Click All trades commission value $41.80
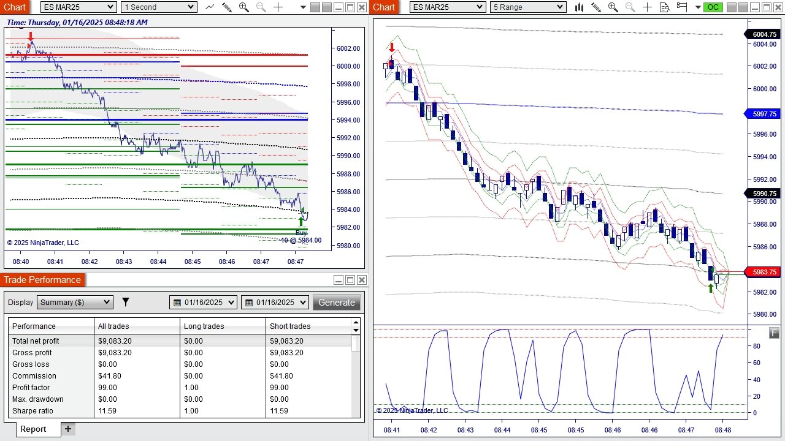This screenshot has height=441, width=785. tap(110, 376)
